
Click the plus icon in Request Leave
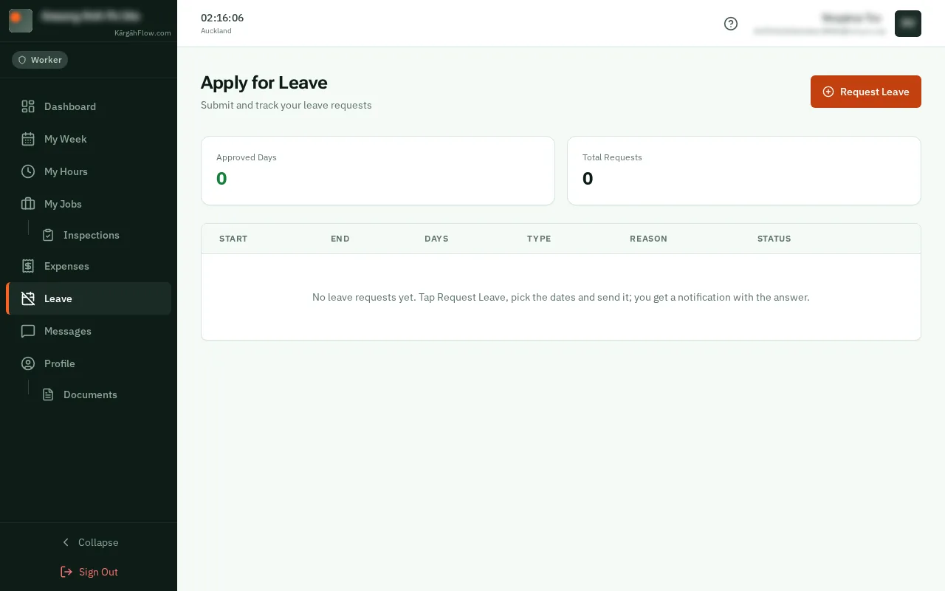(828, 92)
